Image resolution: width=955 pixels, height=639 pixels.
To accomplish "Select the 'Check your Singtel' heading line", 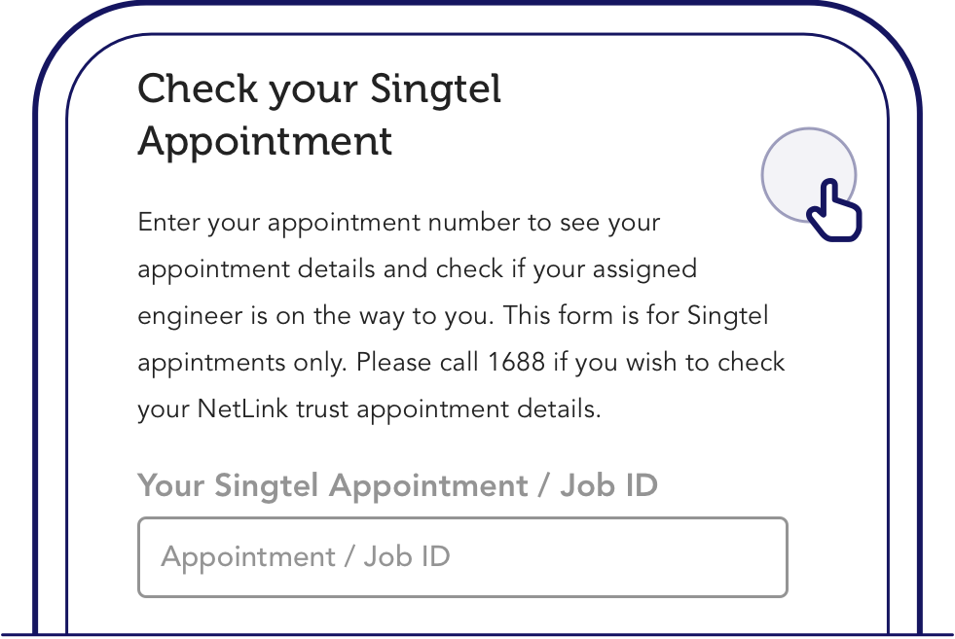I will coord(319,89).
